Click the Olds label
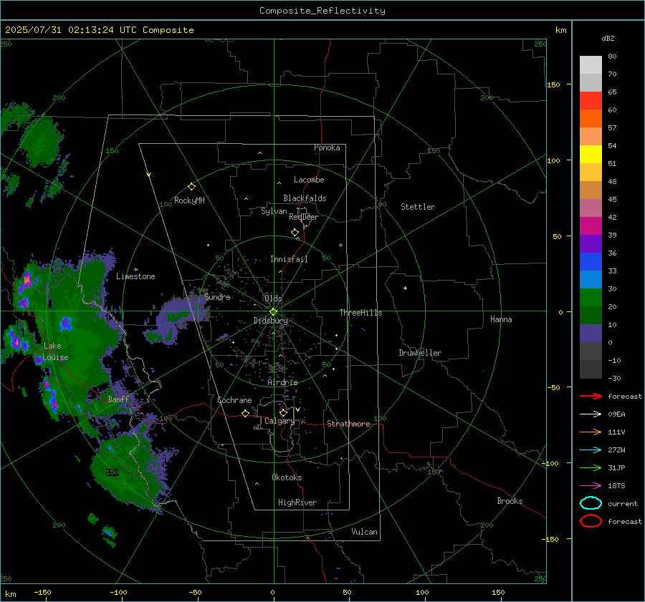 pyautogui.click(x=273, y=298)
